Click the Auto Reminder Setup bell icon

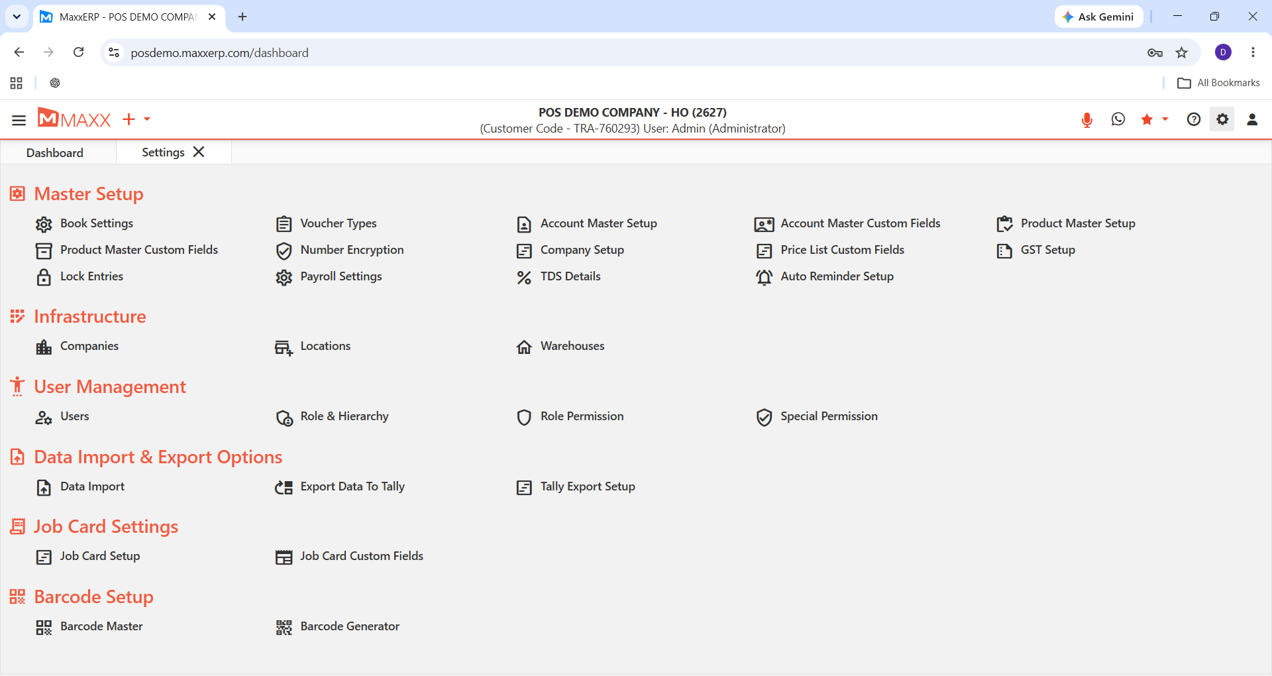(x=764, y=278)
